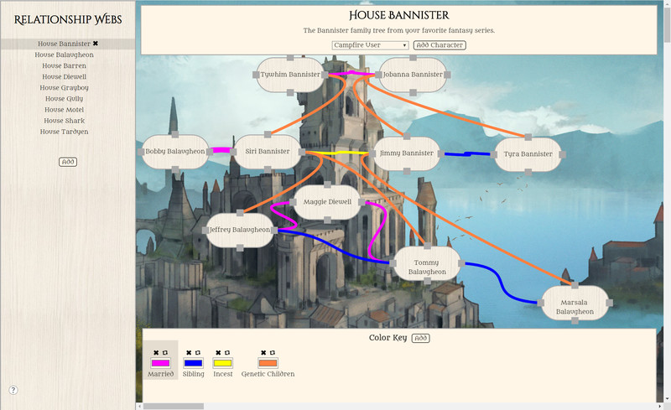
Task: Select House Bannister in the sidebar
Action: click(65, 44)
